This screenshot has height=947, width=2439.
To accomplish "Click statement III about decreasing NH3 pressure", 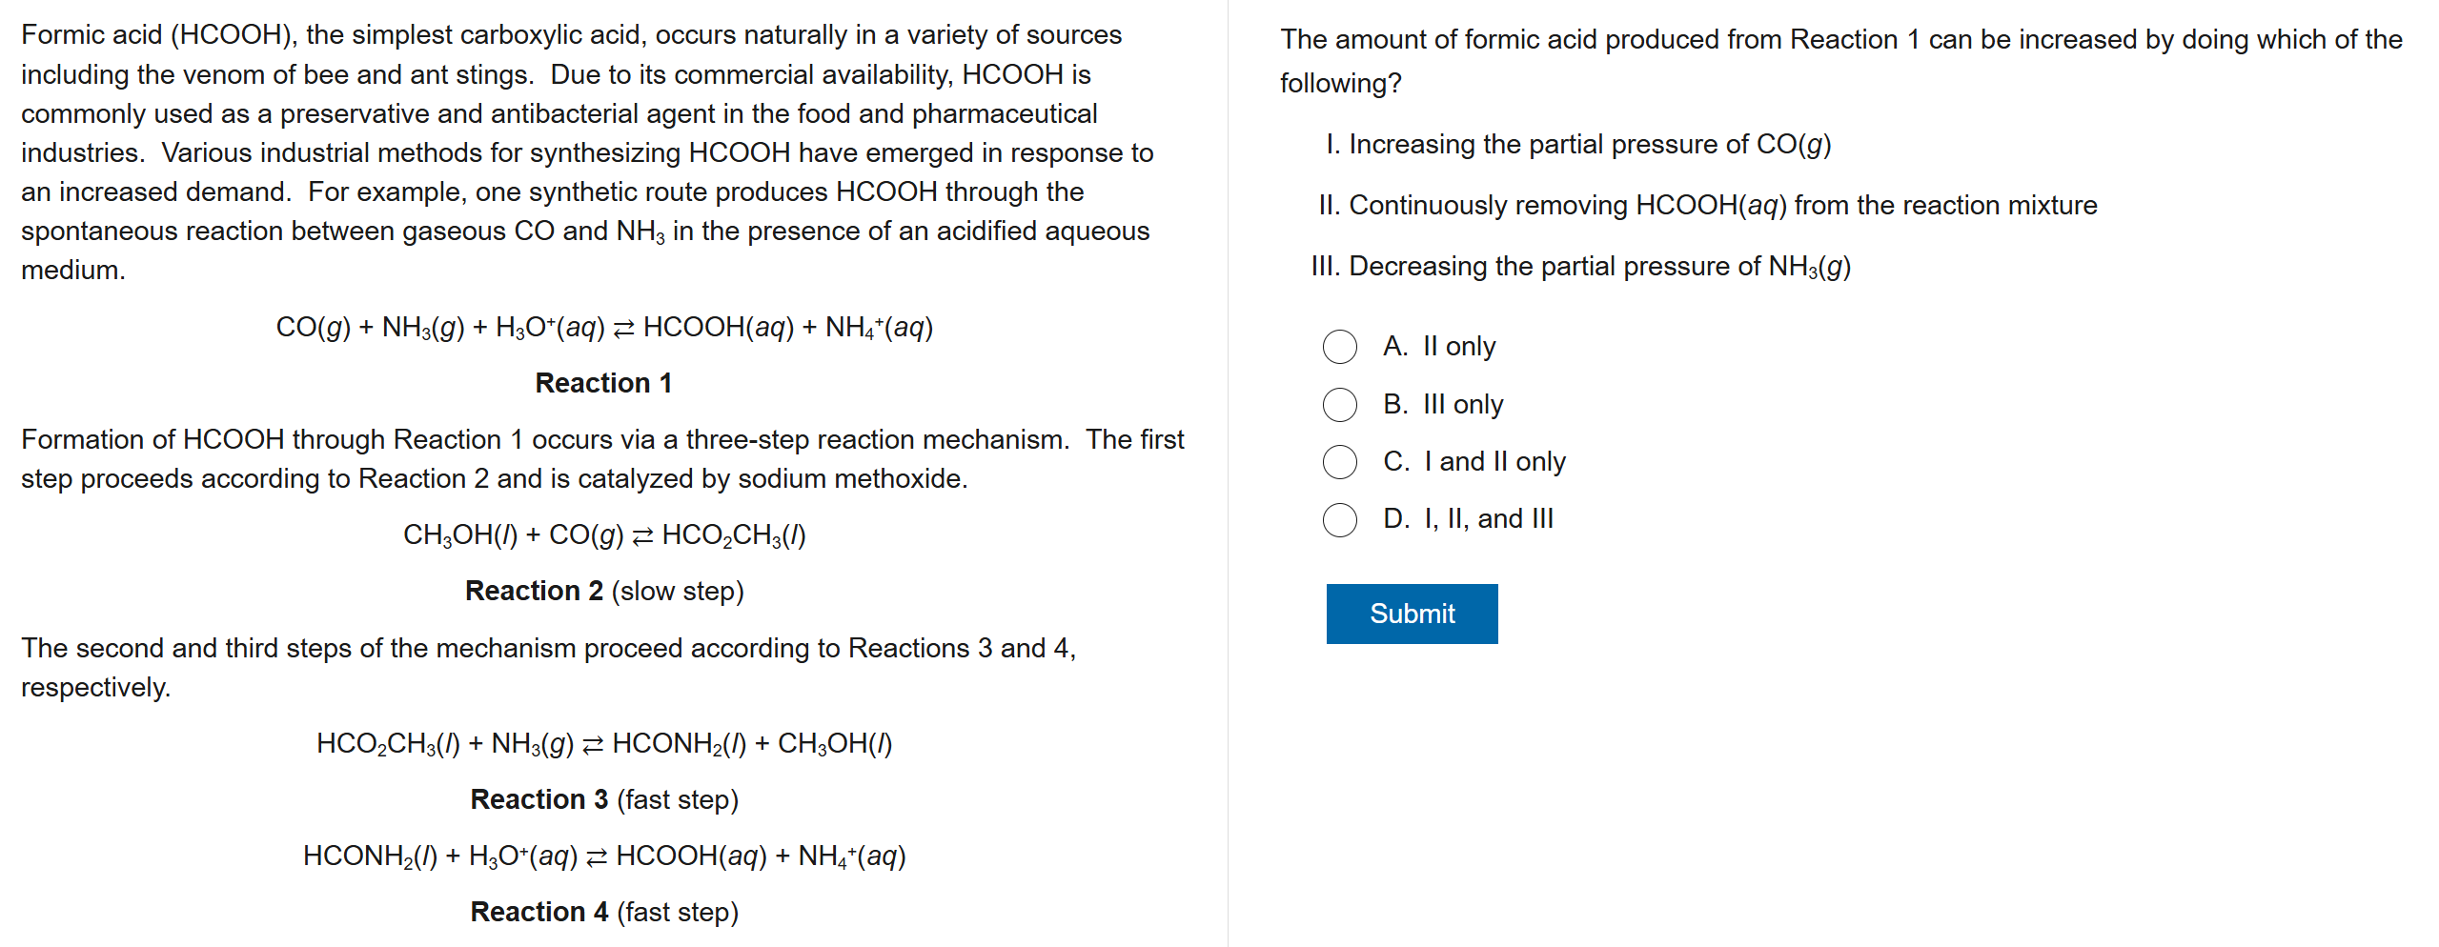I will pos(1580,267).
